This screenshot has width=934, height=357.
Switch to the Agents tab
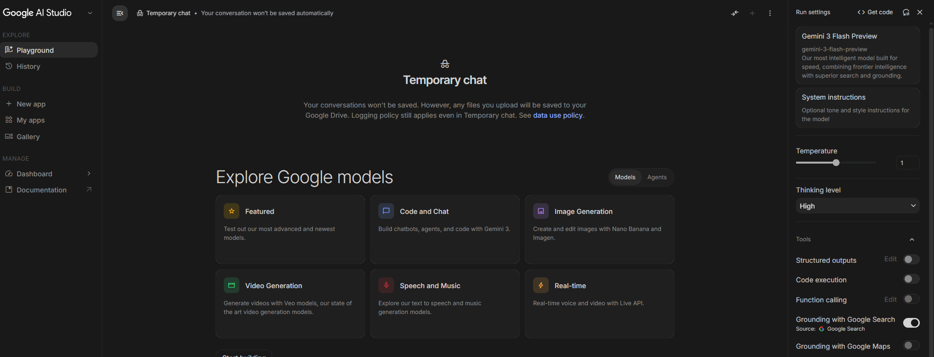coord(657,177)
